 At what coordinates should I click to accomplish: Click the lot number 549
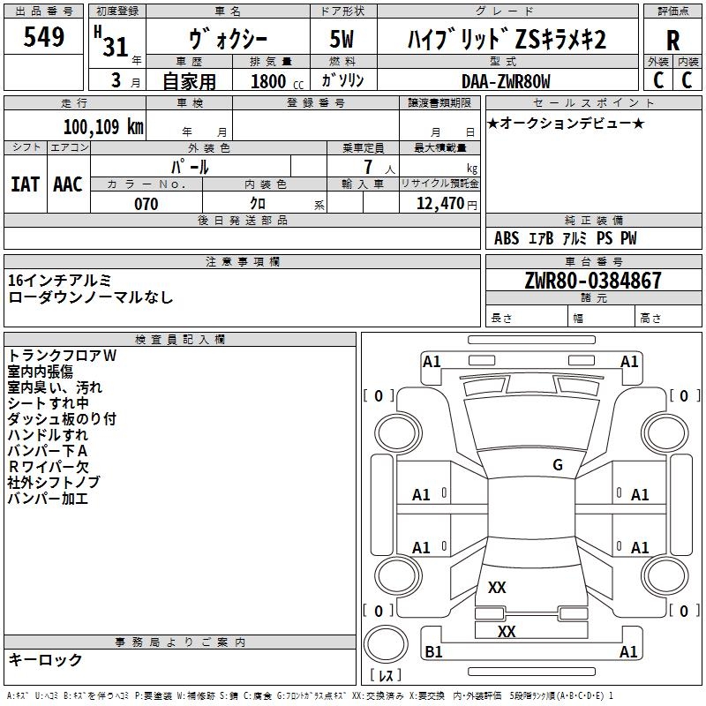[x=44, y=37]
